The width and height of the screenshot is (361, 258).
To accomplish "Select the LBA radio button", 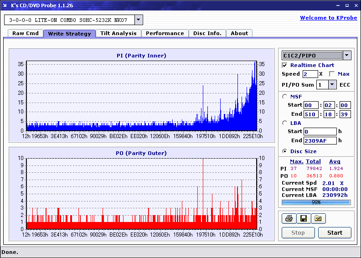I will pyautogui.click(x=285, y=123).
